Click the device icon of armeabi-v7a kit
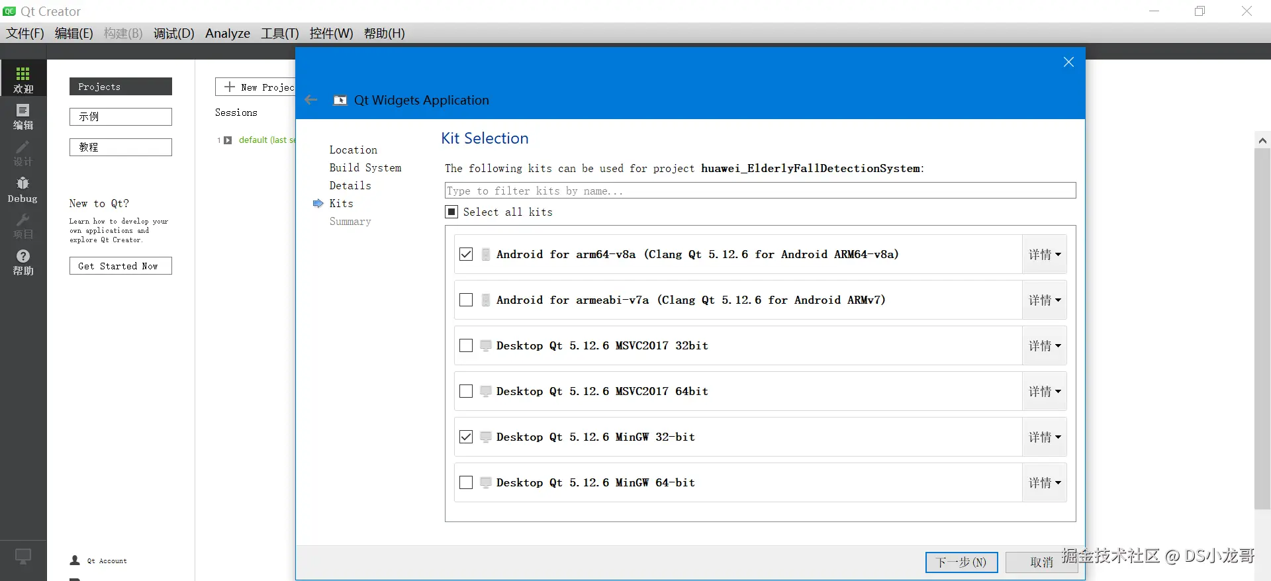The width and height of the screenshot is (1271, 581). [x=485, y=300]
